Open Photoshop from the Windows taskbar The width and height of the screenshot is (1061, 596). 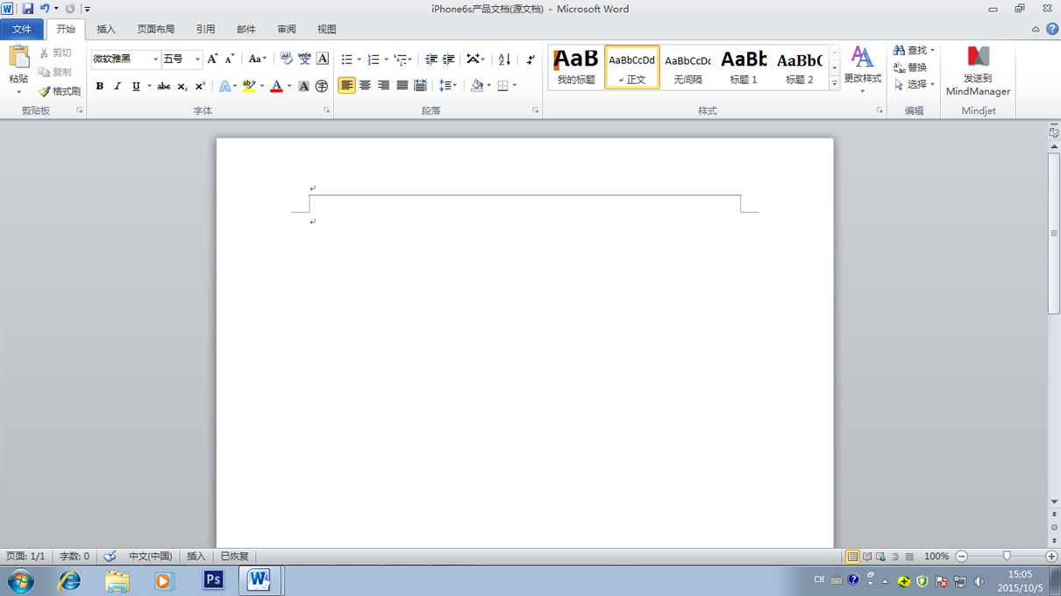tap(213, 580)
